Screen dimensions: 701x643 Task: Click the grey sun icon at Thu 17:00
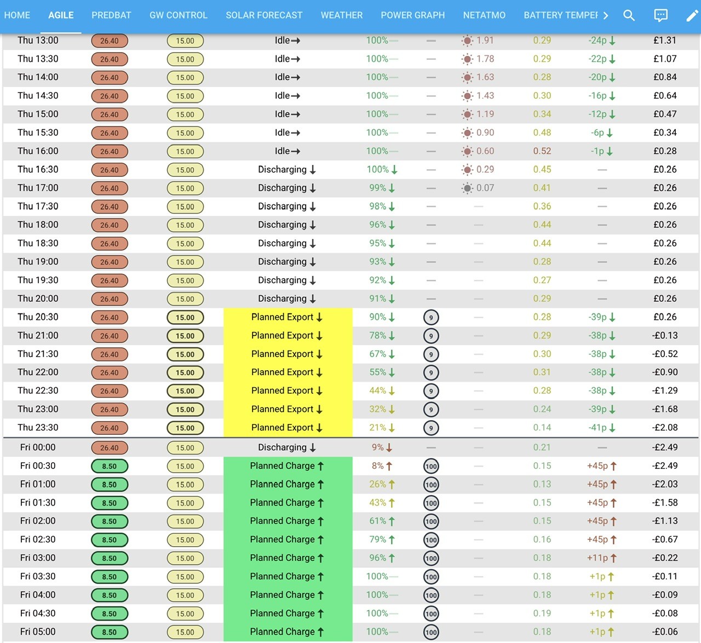[467, 188]
